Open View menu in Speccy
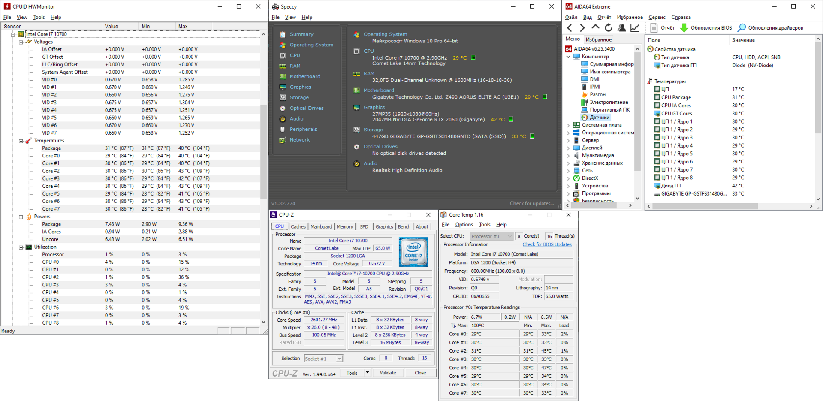Viewport: 823px width, 401px height. pyautogui.click(x=290, y=18)
